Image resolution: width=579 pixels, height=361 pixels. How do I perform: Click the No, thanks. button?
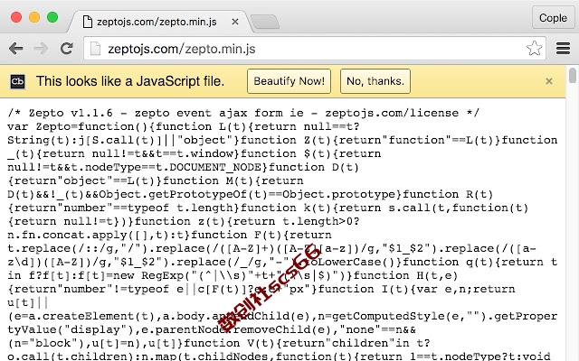pos(375,81)
